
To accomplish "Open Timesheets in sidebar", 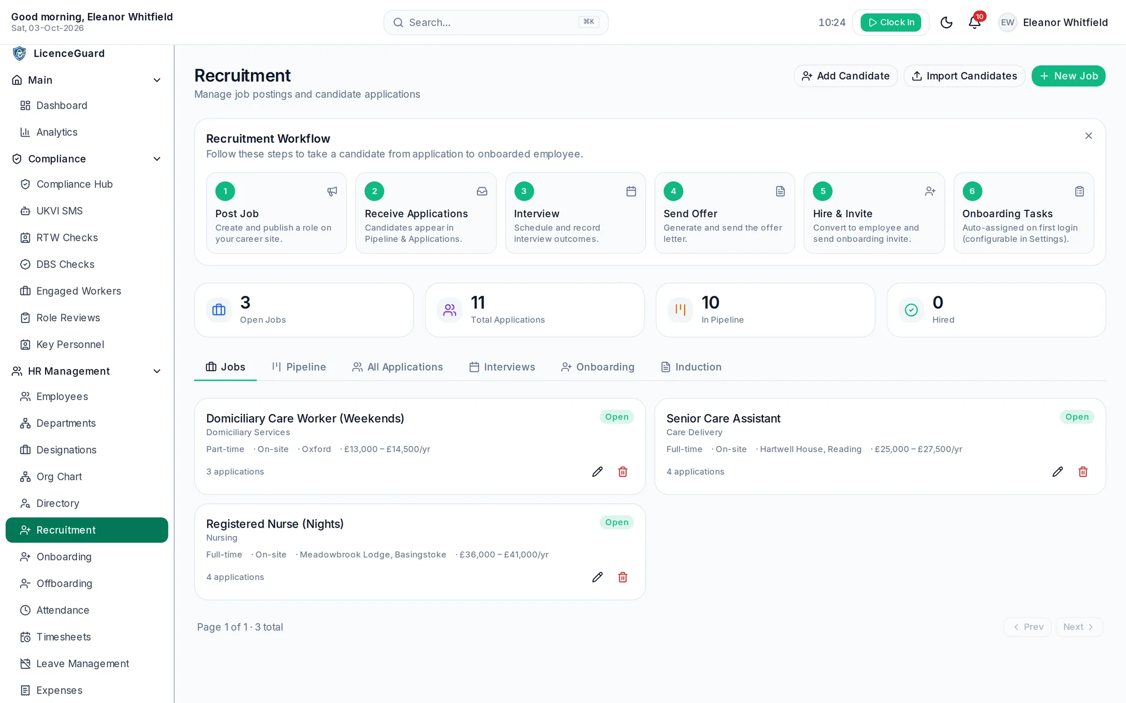I will click(87, 637).
